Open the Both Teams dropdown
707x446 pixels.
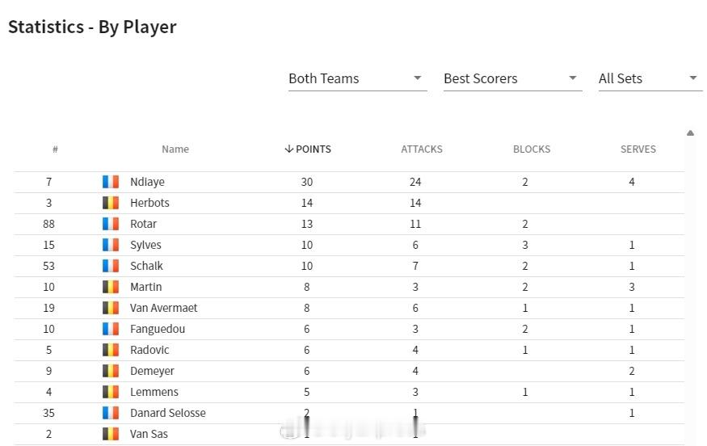point(358,79)
